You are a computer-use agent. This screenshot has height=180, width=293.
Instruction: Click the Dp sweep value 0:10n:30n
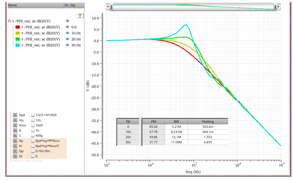pyautogui.click(x=43, y=151)
